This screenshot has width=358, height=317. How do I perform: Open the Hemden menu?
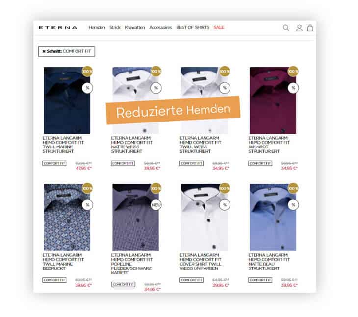coord(97,27)
